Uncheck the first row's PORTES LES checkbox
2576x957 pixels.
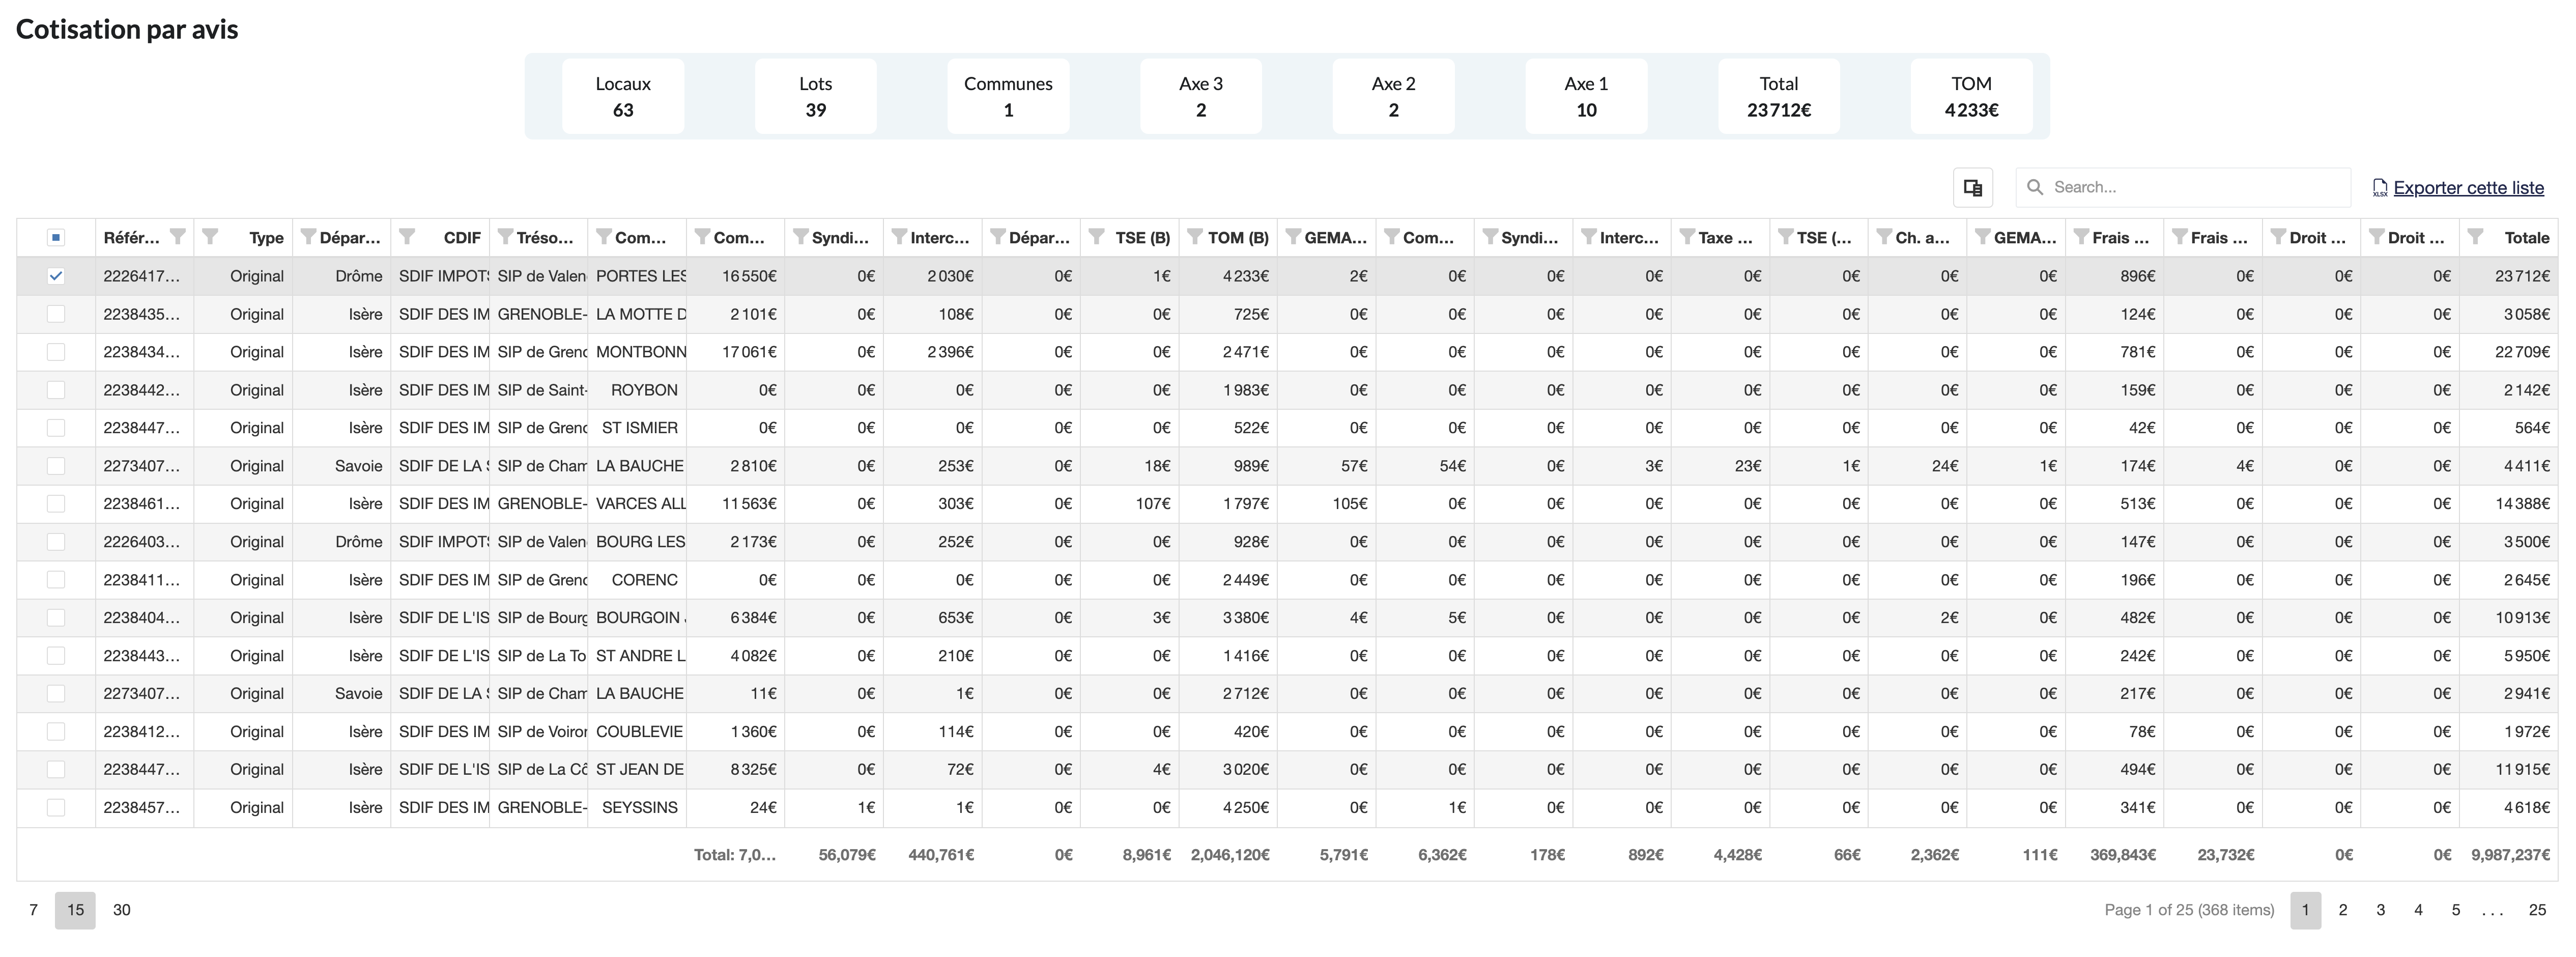pyautogui.click(x=56, y=276)
